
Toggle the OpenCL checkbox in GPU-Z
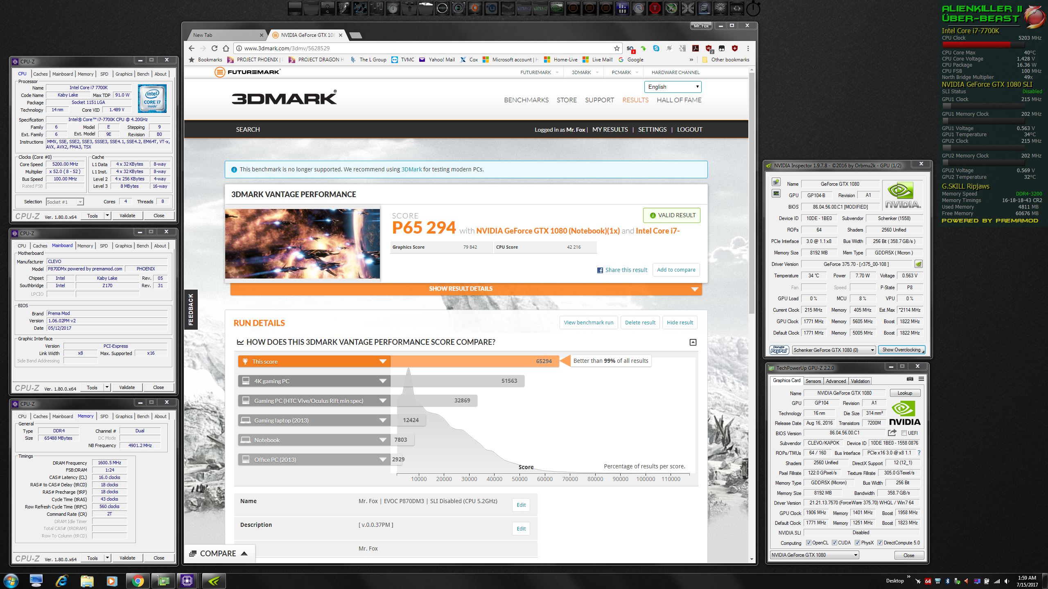pyautogui.click(x=809, y=543)
